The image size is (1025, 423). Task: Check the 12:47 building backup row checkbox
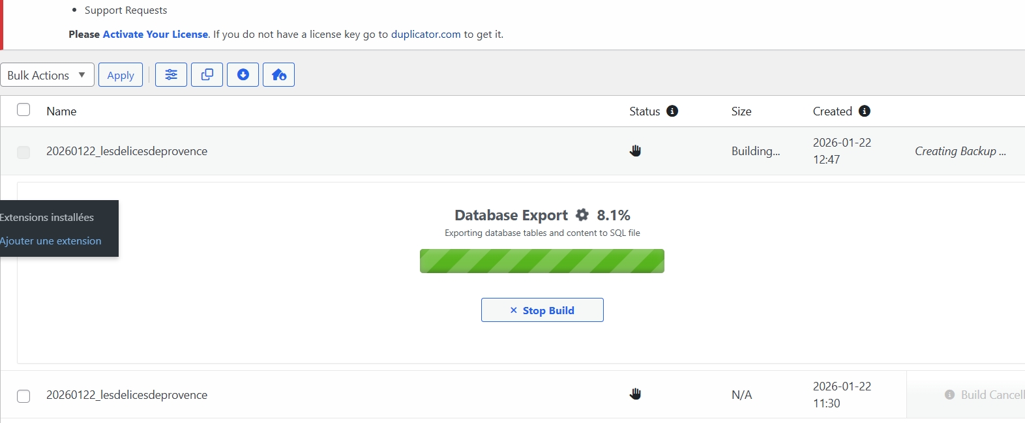(23, 153)
